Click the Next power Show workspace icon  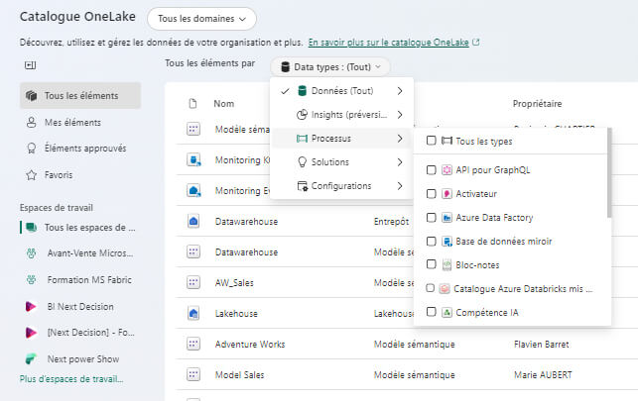point(31,359)
